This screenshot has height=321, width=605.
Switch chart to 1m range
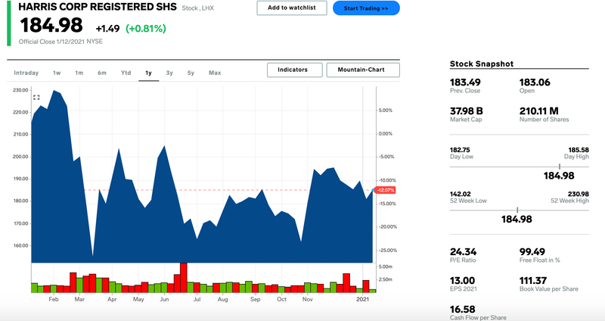[x=79, y=73]
